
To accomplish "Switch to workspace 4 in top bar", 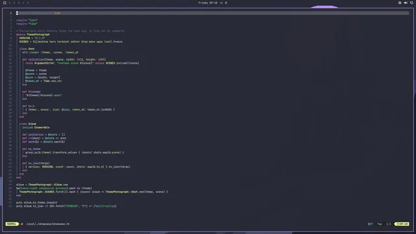I will pos(23,3).
